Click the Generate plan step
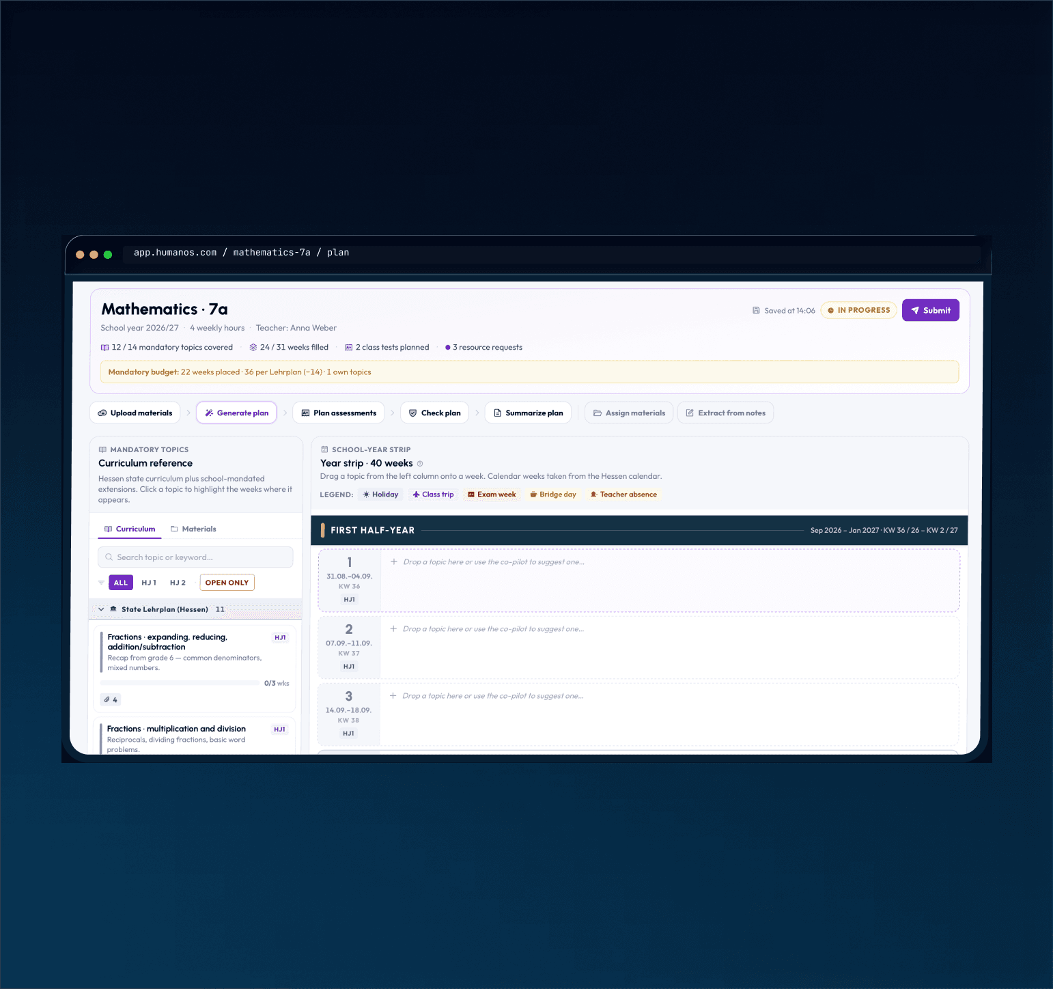Viewport: 1053px width, 989px height. pos(236,413)
